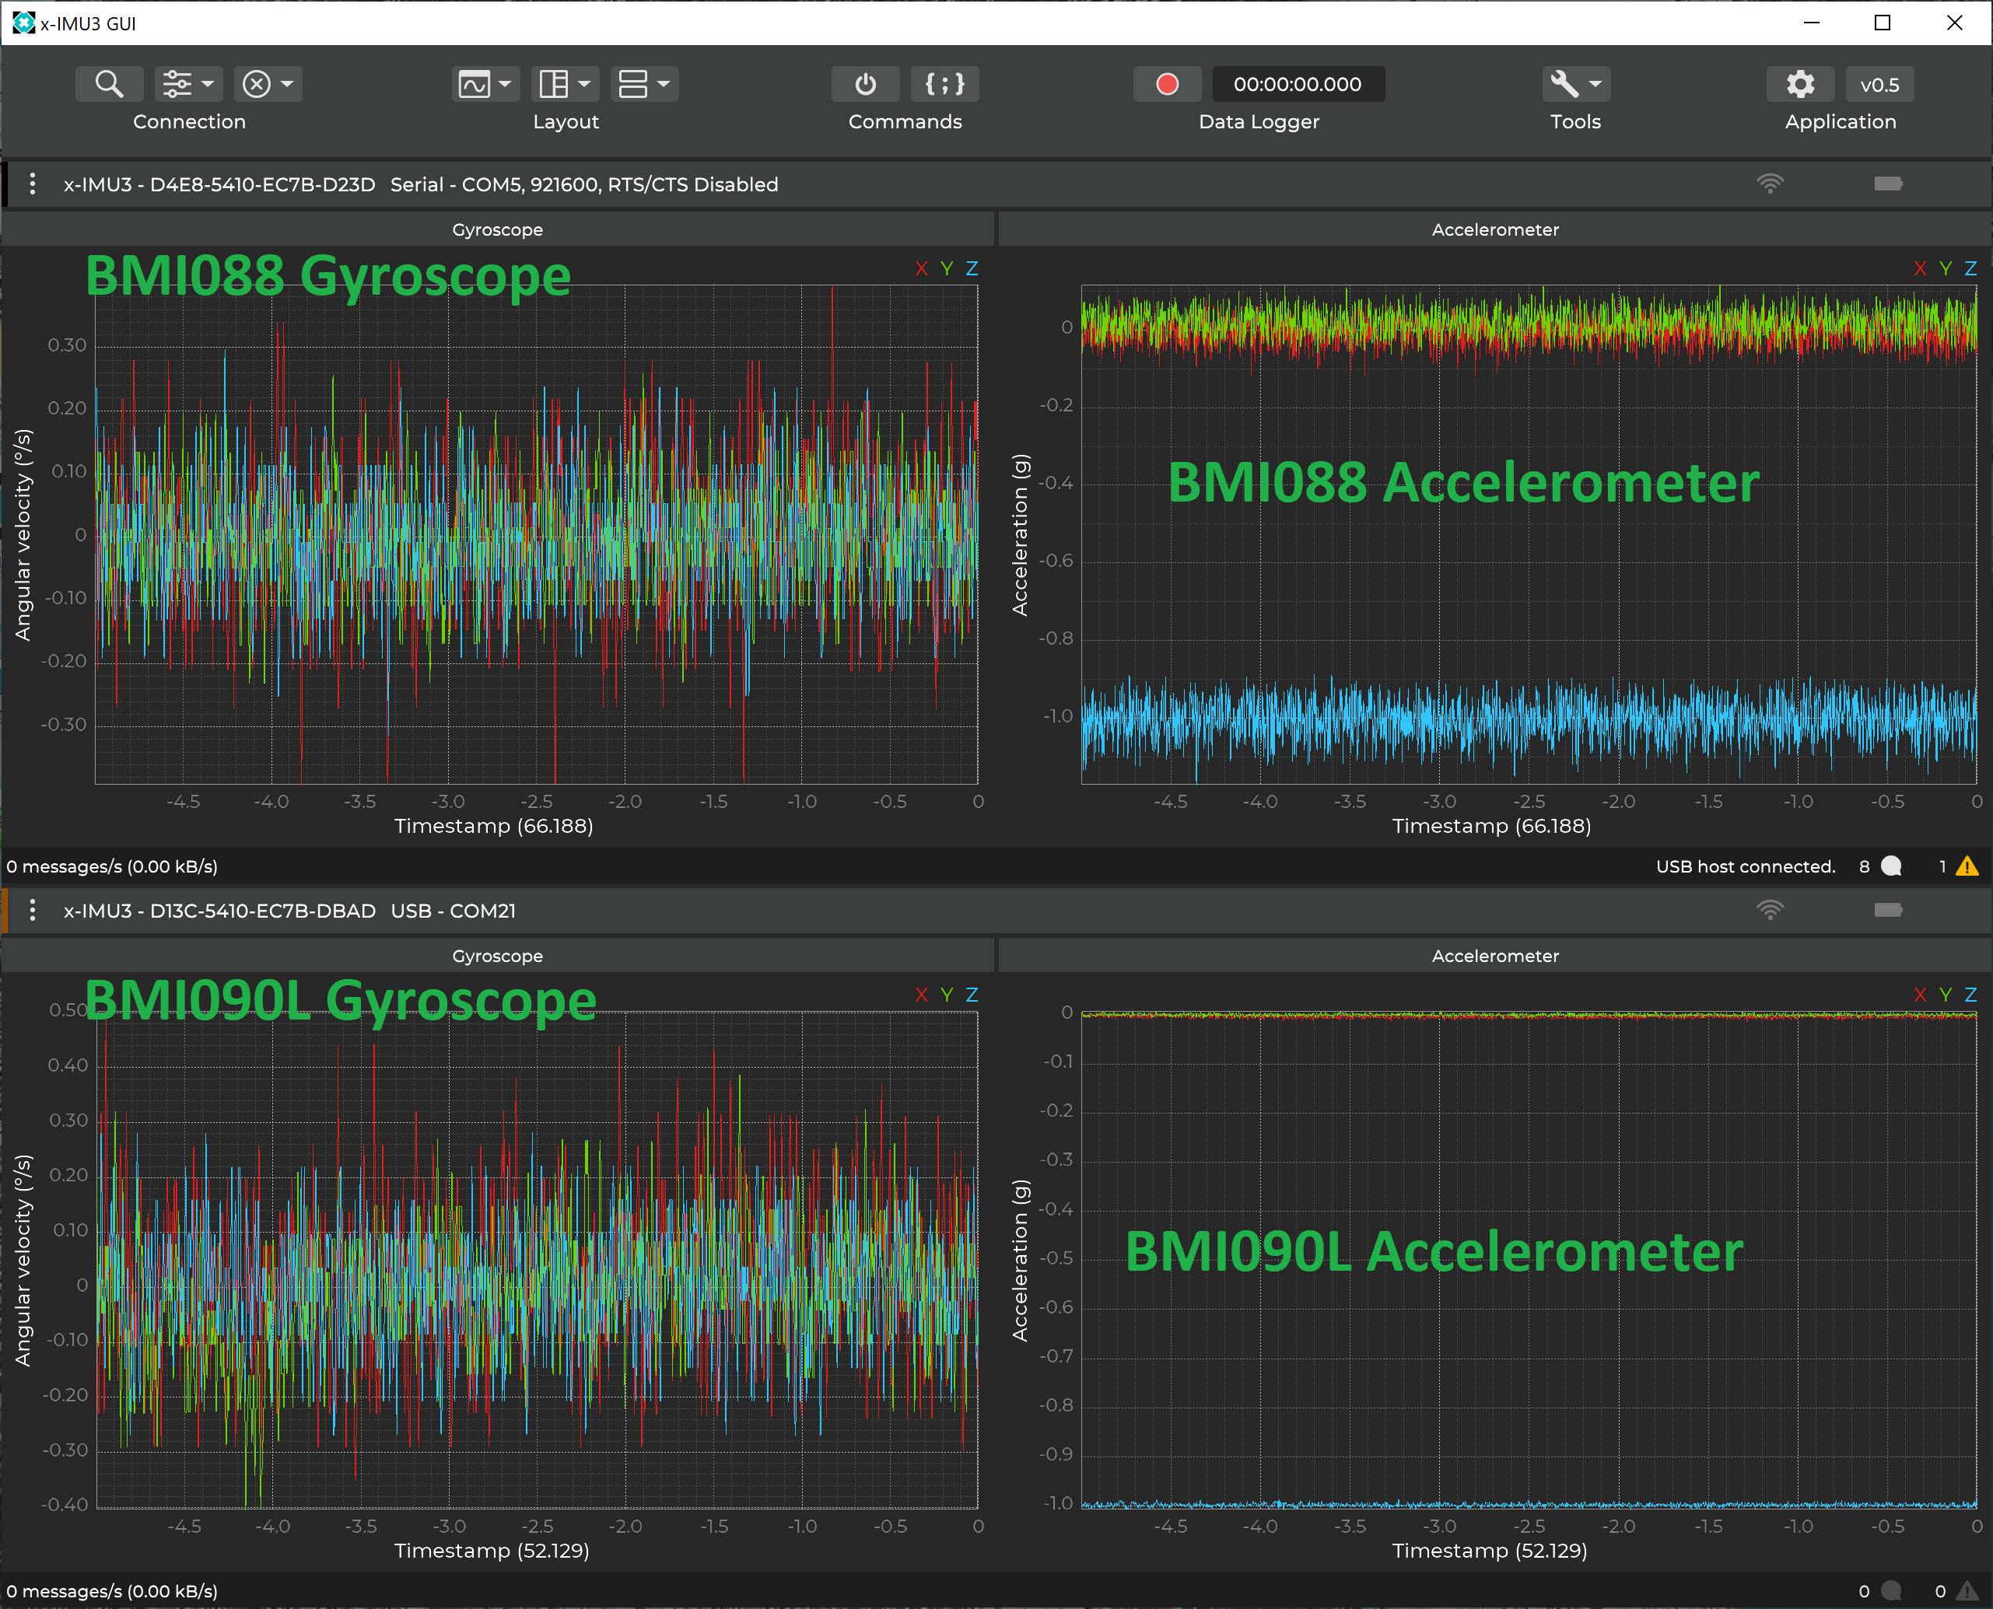Click device title 'x-IMU3 - D13C-5410-EC7B-DBAD'
The image size is (1993, 1609).
[219, 910]
